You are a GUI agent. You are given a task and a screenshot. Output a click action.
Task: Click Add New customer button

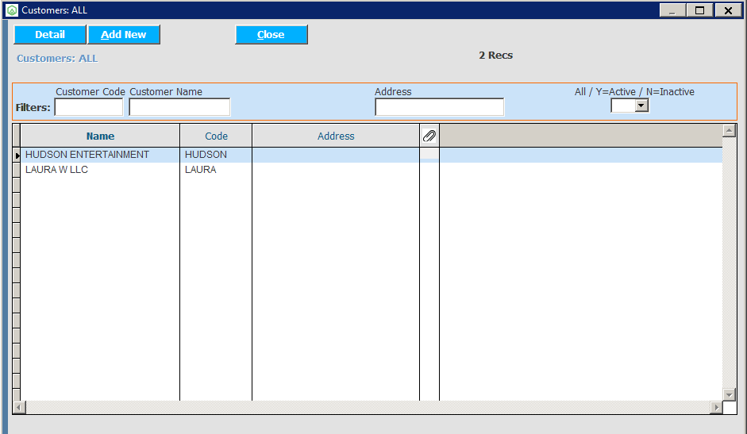click(124, 35)
